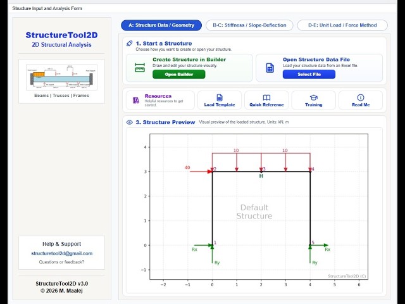This screenshot has width=405, height=304.
Task: Click the hinge 'H' label at node 3
Action: click(261, 176)
